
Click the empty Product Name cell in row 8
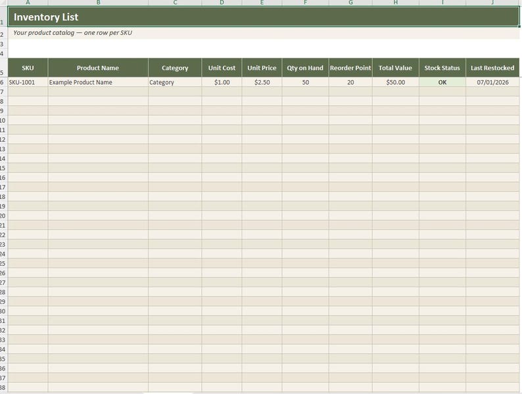coord(98,101)
